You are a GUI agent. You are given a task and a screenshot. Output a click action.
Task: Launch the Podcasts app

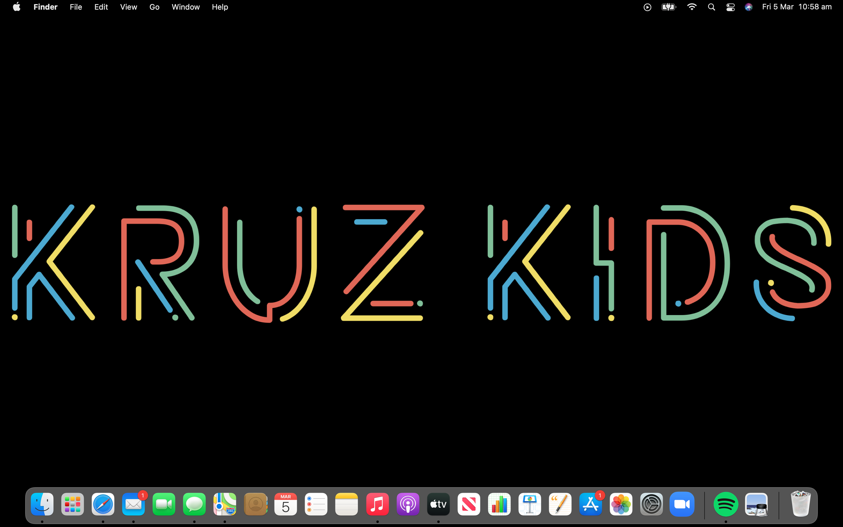coord(407,504)
